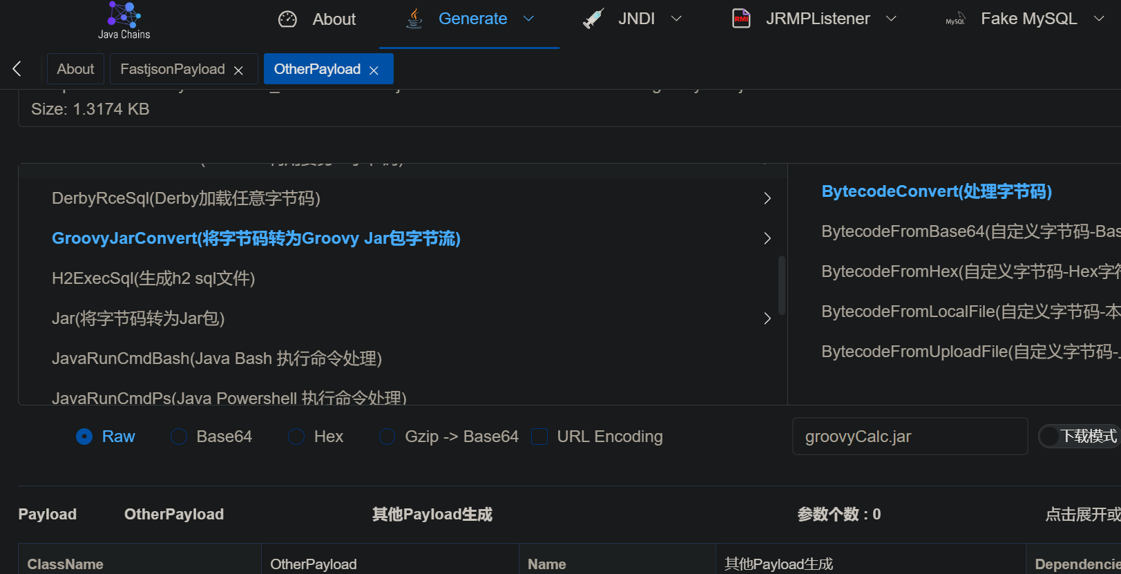
Task: Enable the URL Encoding checkbox
Action: click(x=539, y=437)
